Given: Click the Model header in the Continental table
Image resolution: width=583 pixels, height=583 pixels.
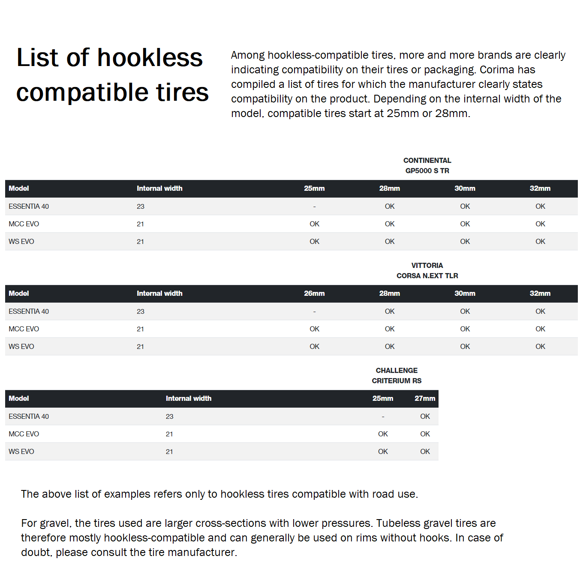Looking at the screenshot, I should tap(19, 189).
